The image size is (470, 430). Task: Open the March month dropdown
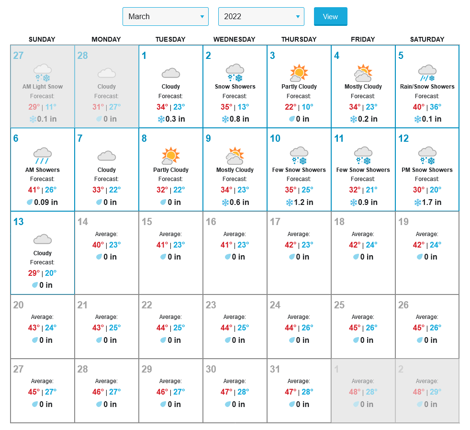pos(165,16)
